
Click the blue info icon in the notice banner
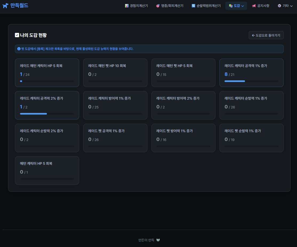click(19, 49)
